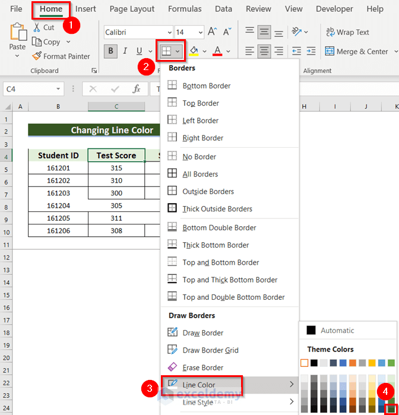The width and height of the screenshot is (399, 415).
Task: Toggle Italic formatting
Action: [x=125, y=51]
